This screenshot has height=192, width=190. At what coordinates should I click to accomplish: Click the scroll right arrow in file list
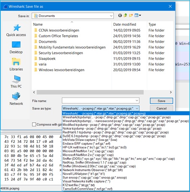(171, 92)
